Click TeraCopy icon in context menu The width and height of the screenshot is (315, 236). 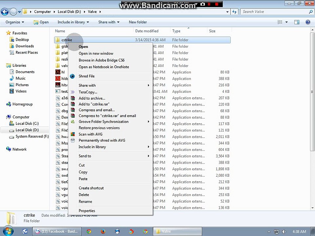coord(73,92)
